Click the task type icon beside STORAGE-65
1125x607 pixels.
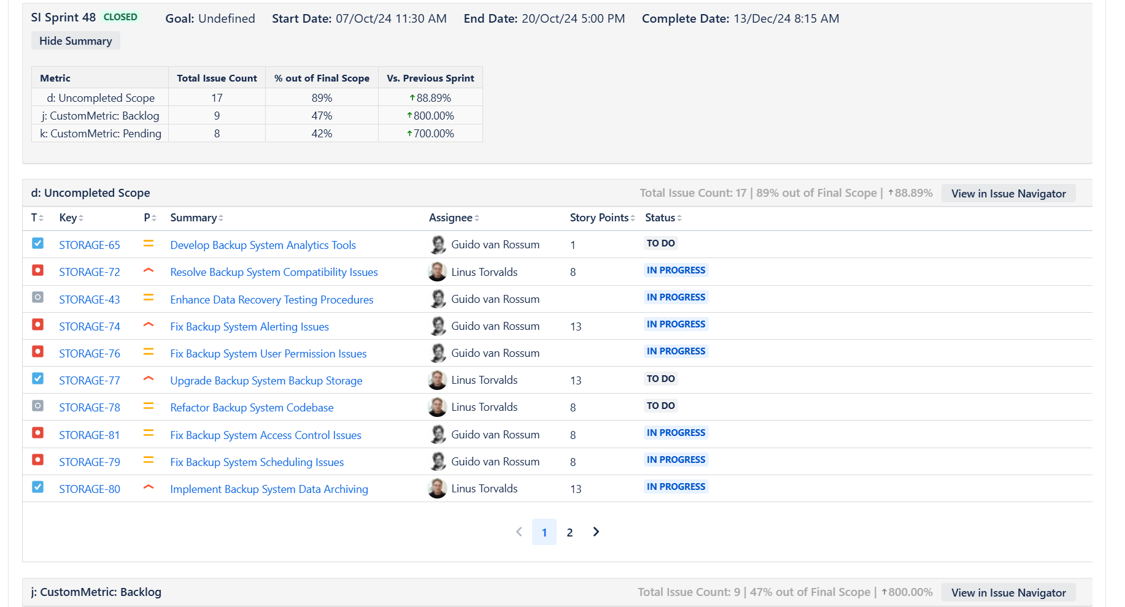pyautogui.click(x=37, y=243)
